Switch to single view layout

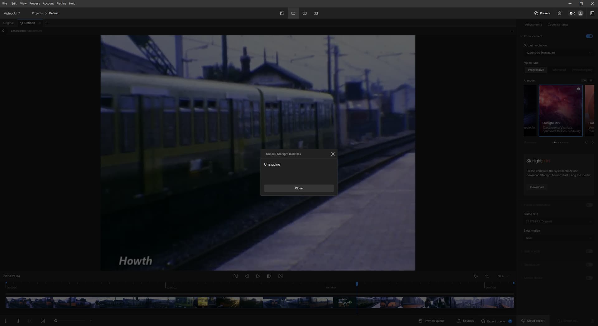point(293,13)
